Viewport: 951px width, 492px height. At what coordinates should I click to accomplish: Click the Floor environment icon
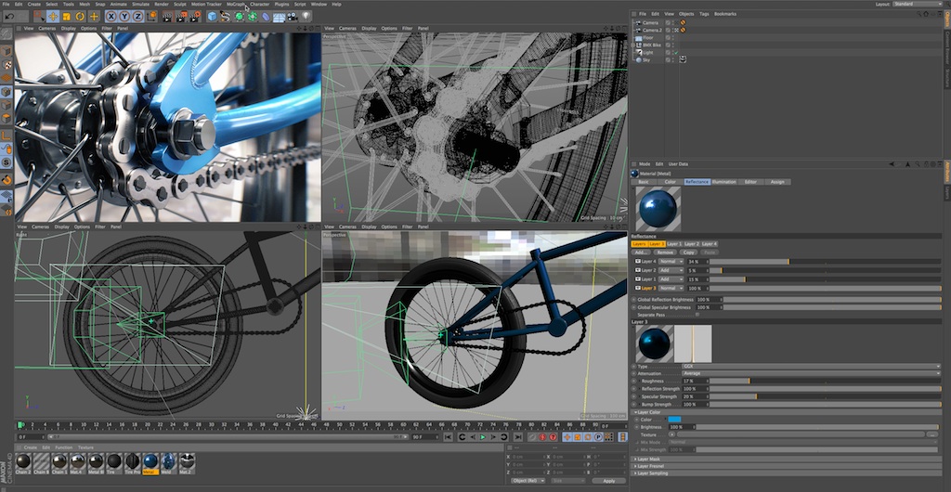[279, 17]
